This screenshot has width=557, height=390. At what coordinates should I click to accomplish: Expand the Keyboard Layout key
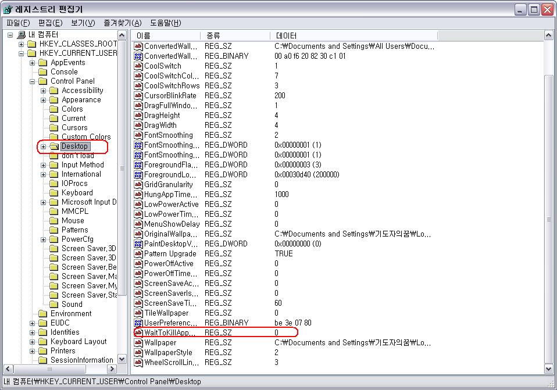[x=33, y=342]
